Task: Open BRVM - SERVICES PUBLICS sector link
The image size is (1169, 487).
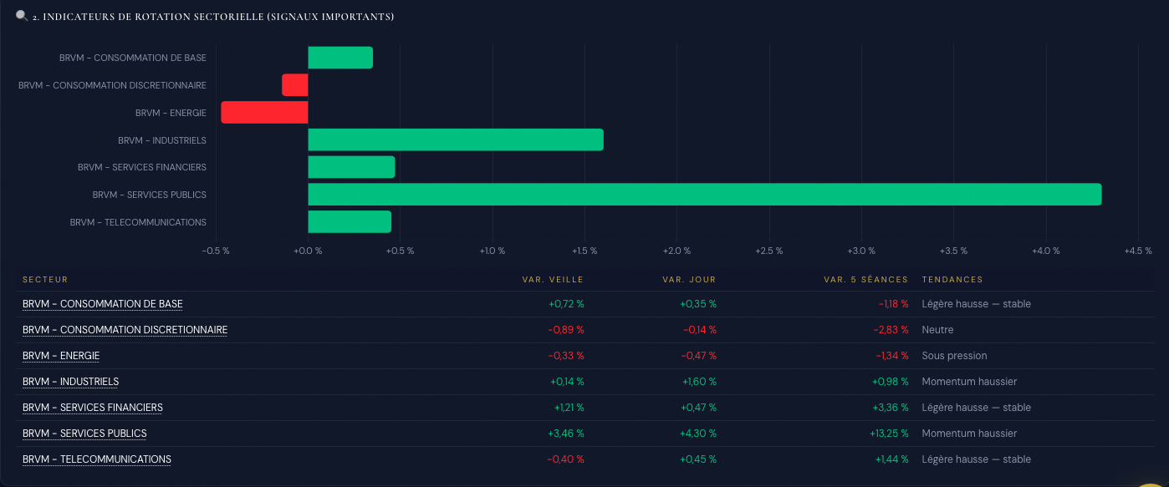Action: click(x=84, y=434)
